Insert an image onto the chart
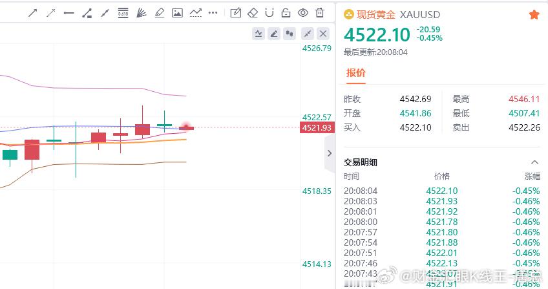Image resolution: width=548 pixels, height=289 pixels. point(178,14)
